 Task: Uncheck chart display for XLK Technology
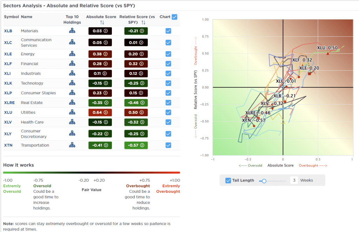coord(168,83)
